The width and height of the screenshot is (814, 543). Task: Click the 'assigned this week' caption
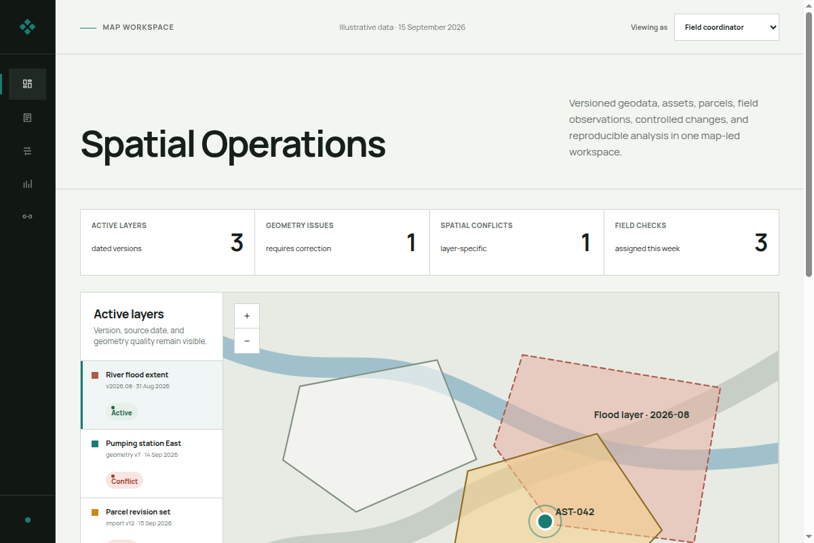click(x=648, y=248)
